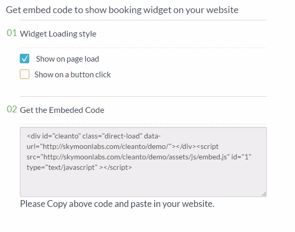Click the resize handle of the embed code box
Viewport: 295px width, 232px height.
[x=264, y=194]
